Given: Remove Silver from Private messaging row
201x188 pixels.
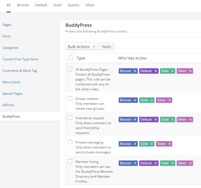Looking at the screenshot, I should 170,144.
